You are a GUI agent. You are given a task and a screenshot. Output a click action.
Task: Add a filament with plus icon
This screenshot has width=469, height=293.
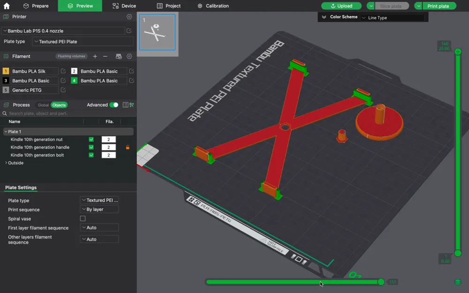95,56
